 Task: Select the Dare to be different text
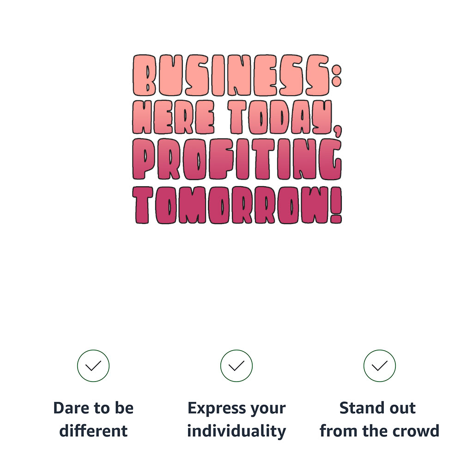(x=93, y=419)
